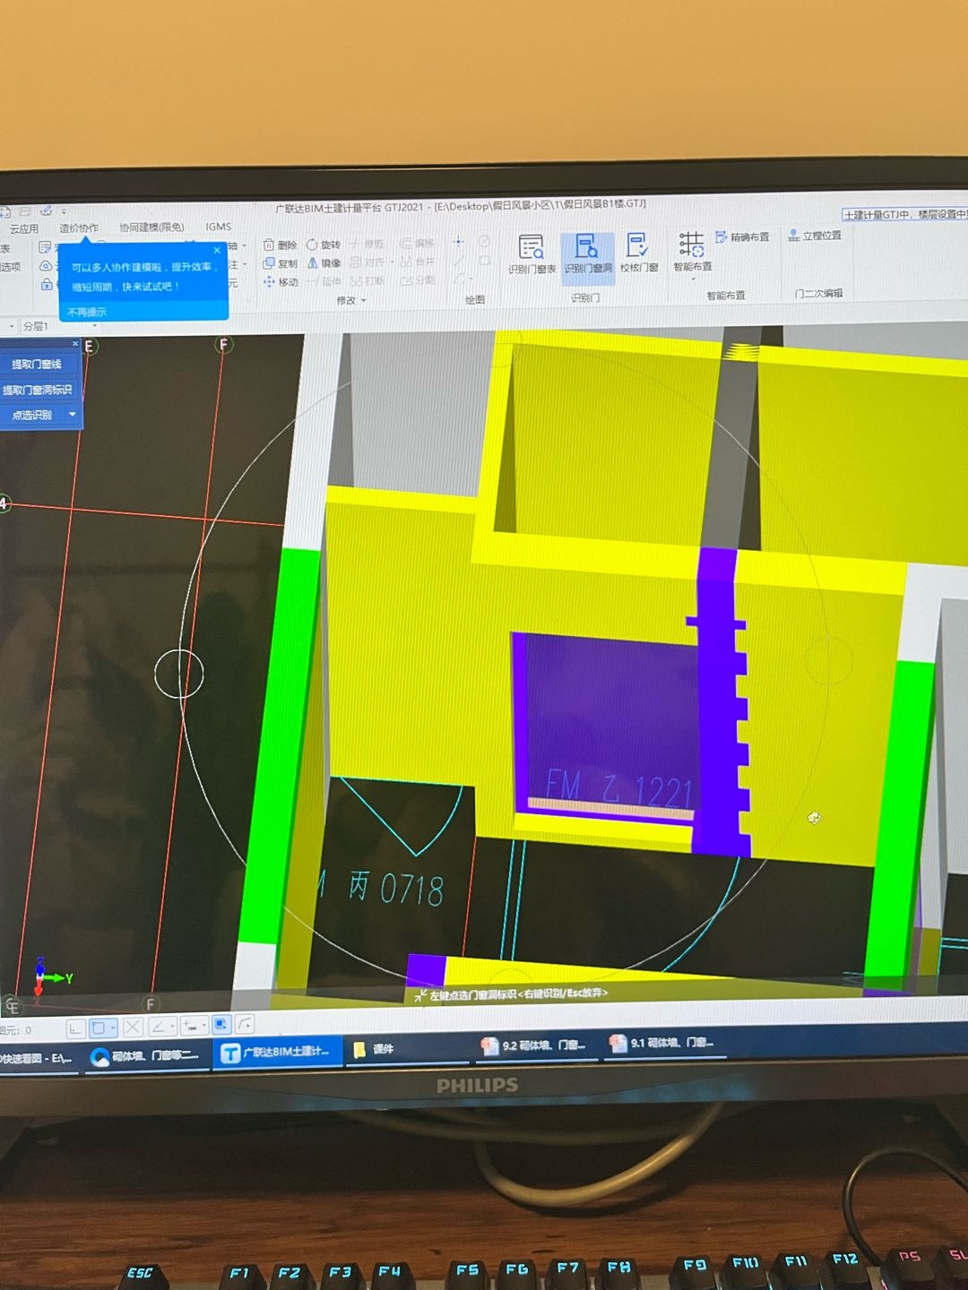Close the floating recognition panel
The height and width of the screenshot is (1290, 968).
pos(75,343)
